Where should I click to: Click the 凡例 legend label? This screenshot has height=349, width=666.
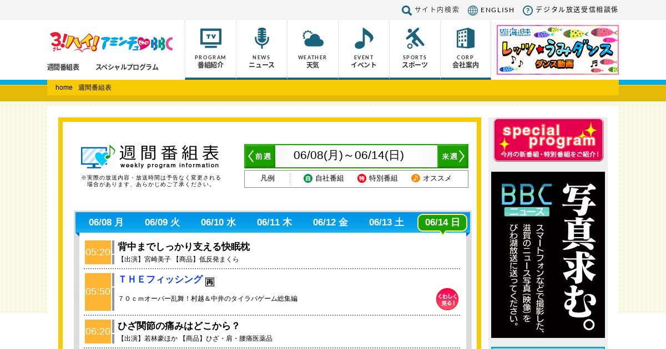[268, 178]
